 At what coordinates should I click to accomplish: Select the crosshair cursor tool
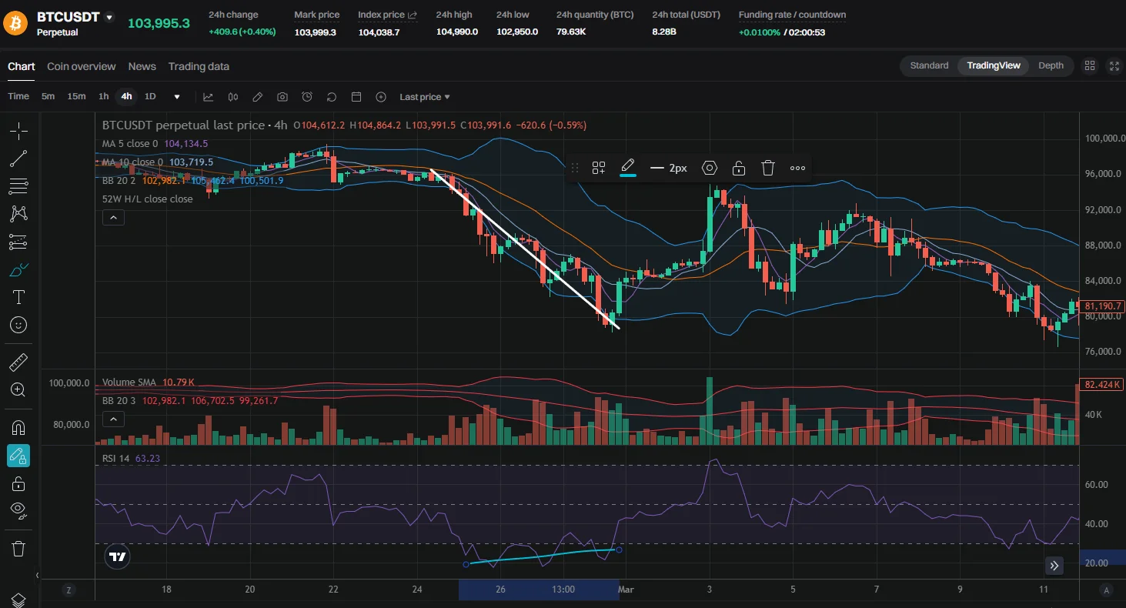(x=18, y=131)
